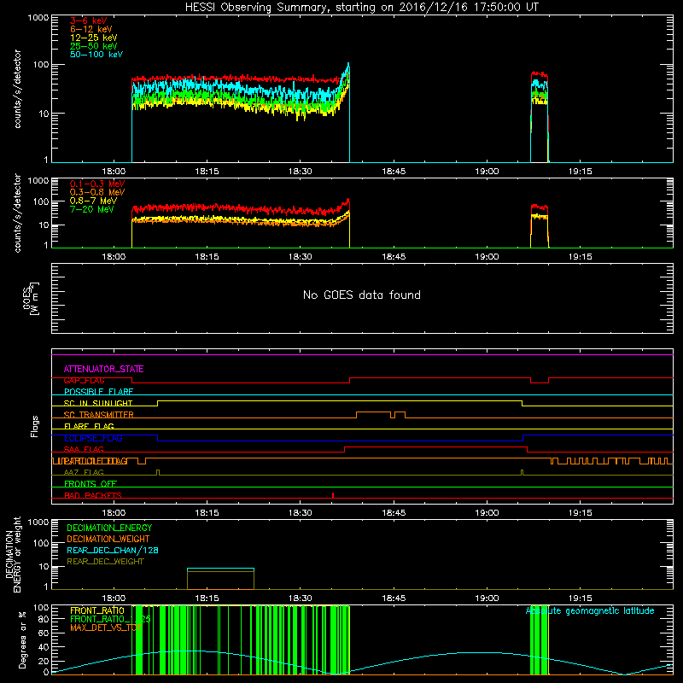Click the HESSI Observing Summary title text
Screen dimensions: 683x683
[x=362, y=8]
